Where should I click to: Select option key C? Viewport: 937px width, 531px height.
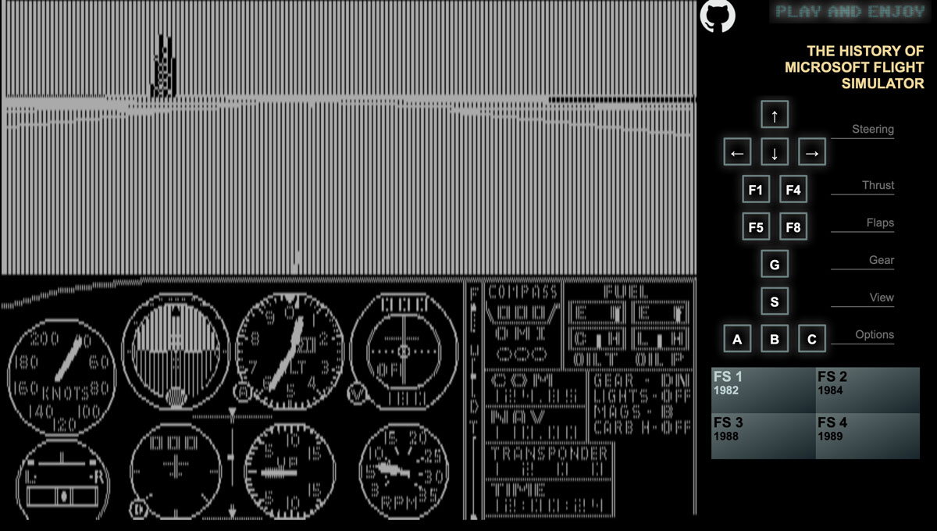pyautogui.click(x=812, y=339)
